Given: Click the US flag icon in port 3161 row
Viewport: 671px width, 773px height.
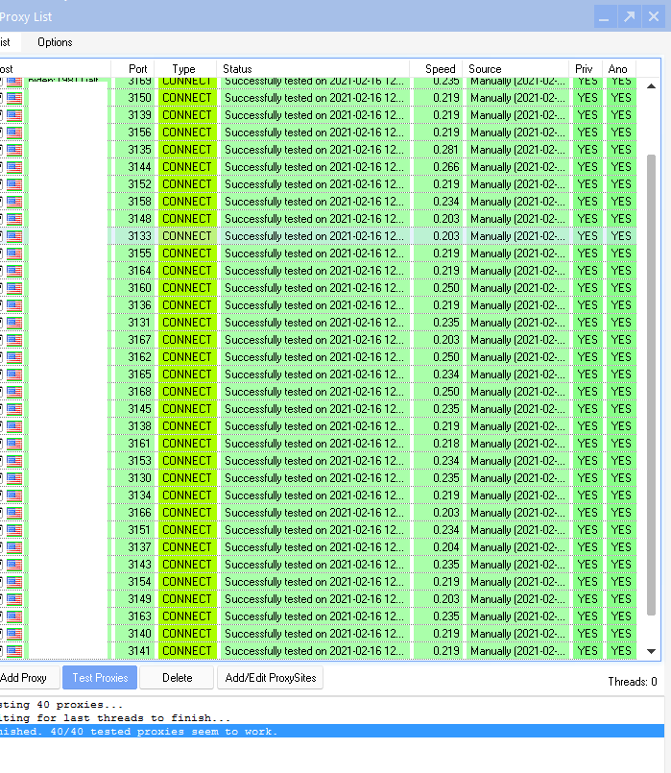Looking at the screenshot, I should click(x=14, y=444).
